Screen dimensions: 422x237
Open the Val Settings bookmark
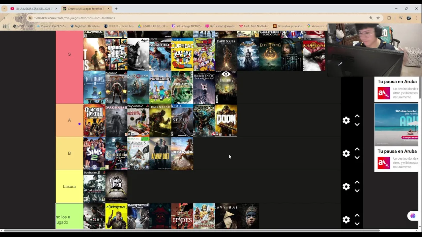click(x=186, y=26)
